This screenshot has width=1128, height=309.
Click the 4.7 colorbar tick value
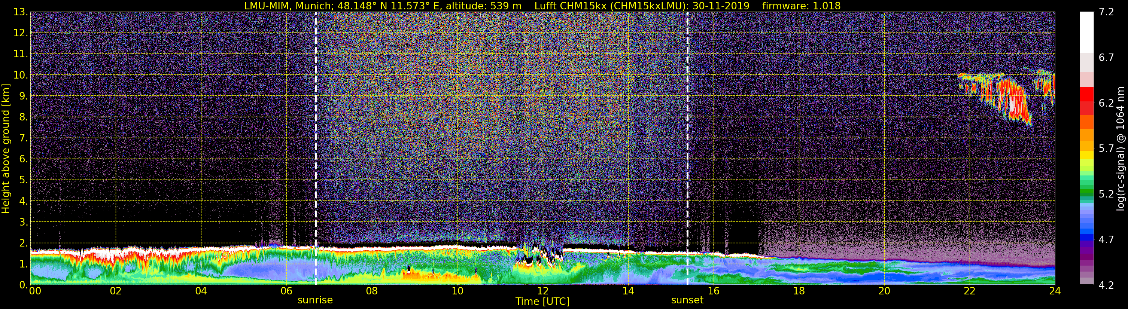tap(1106, 240)
